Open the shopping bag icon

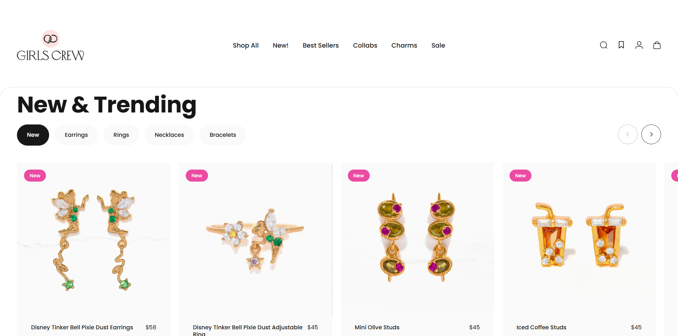pyautogui.click(x=657, y=45)
